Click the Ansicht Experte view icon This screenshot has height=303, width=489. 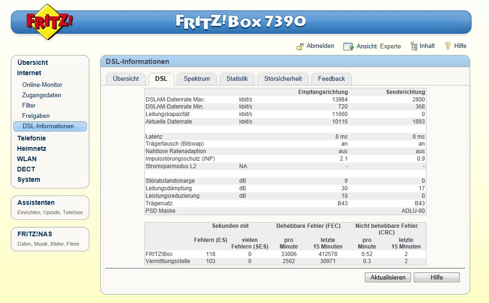[348, 47]
